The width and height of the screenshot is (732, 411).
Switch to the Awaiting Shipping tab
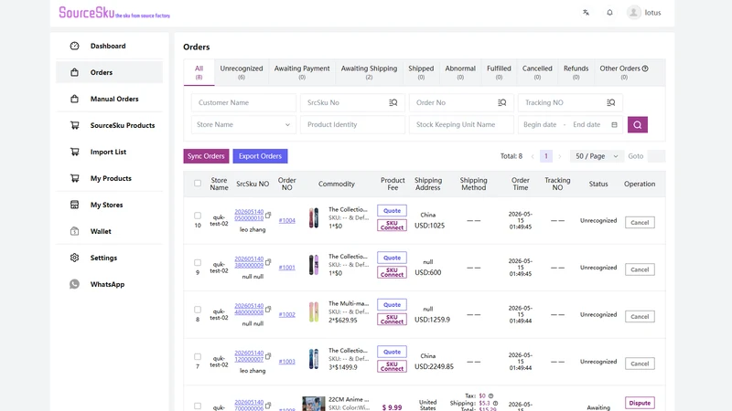pos(369,72)
